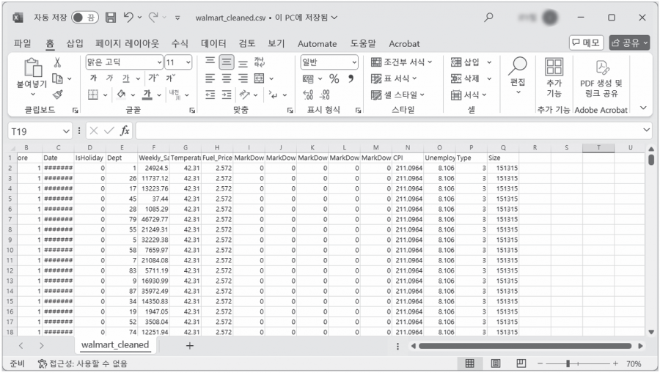Click the Copy icon in clipboard group
This screenshot has width=660, height=373.
click(56, 78)
